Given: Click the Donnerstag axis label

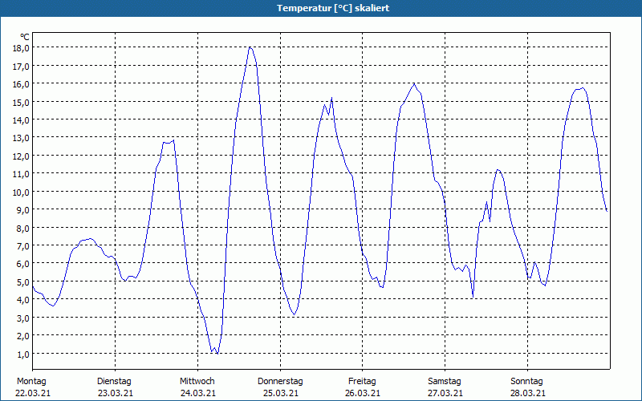Looking at the screenshot, I should (280, 381).
